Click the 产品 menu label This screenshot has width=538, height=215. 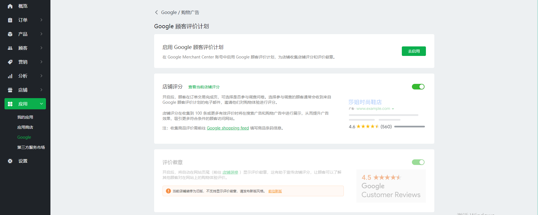(23, 34)
